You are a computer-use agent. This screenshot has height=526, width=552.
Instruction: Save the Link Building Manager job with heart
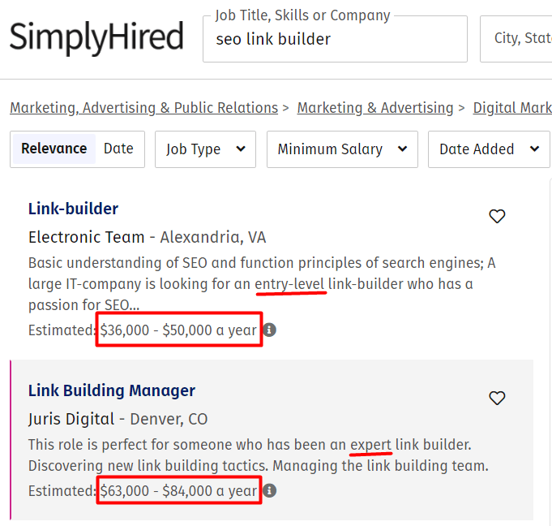point(497,398)
